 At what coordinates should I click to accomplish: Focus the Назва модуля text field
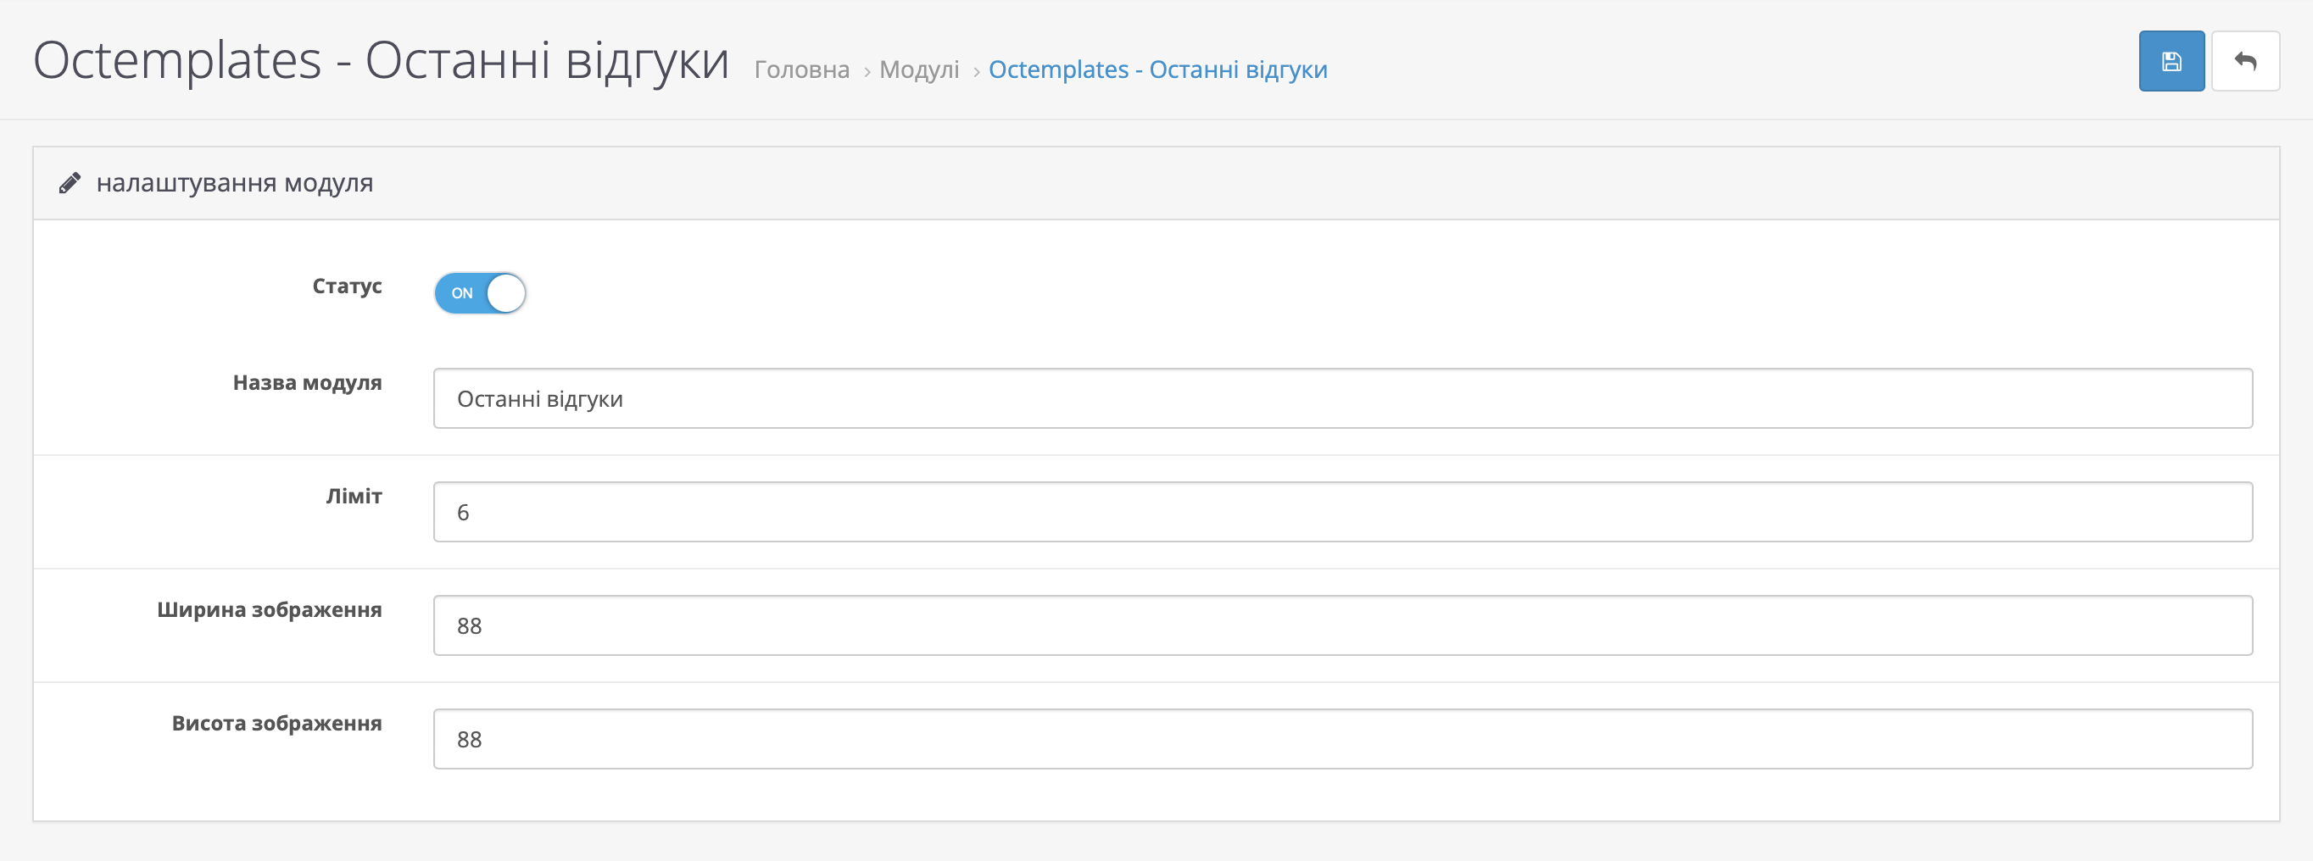click(x=1341, y=398)
